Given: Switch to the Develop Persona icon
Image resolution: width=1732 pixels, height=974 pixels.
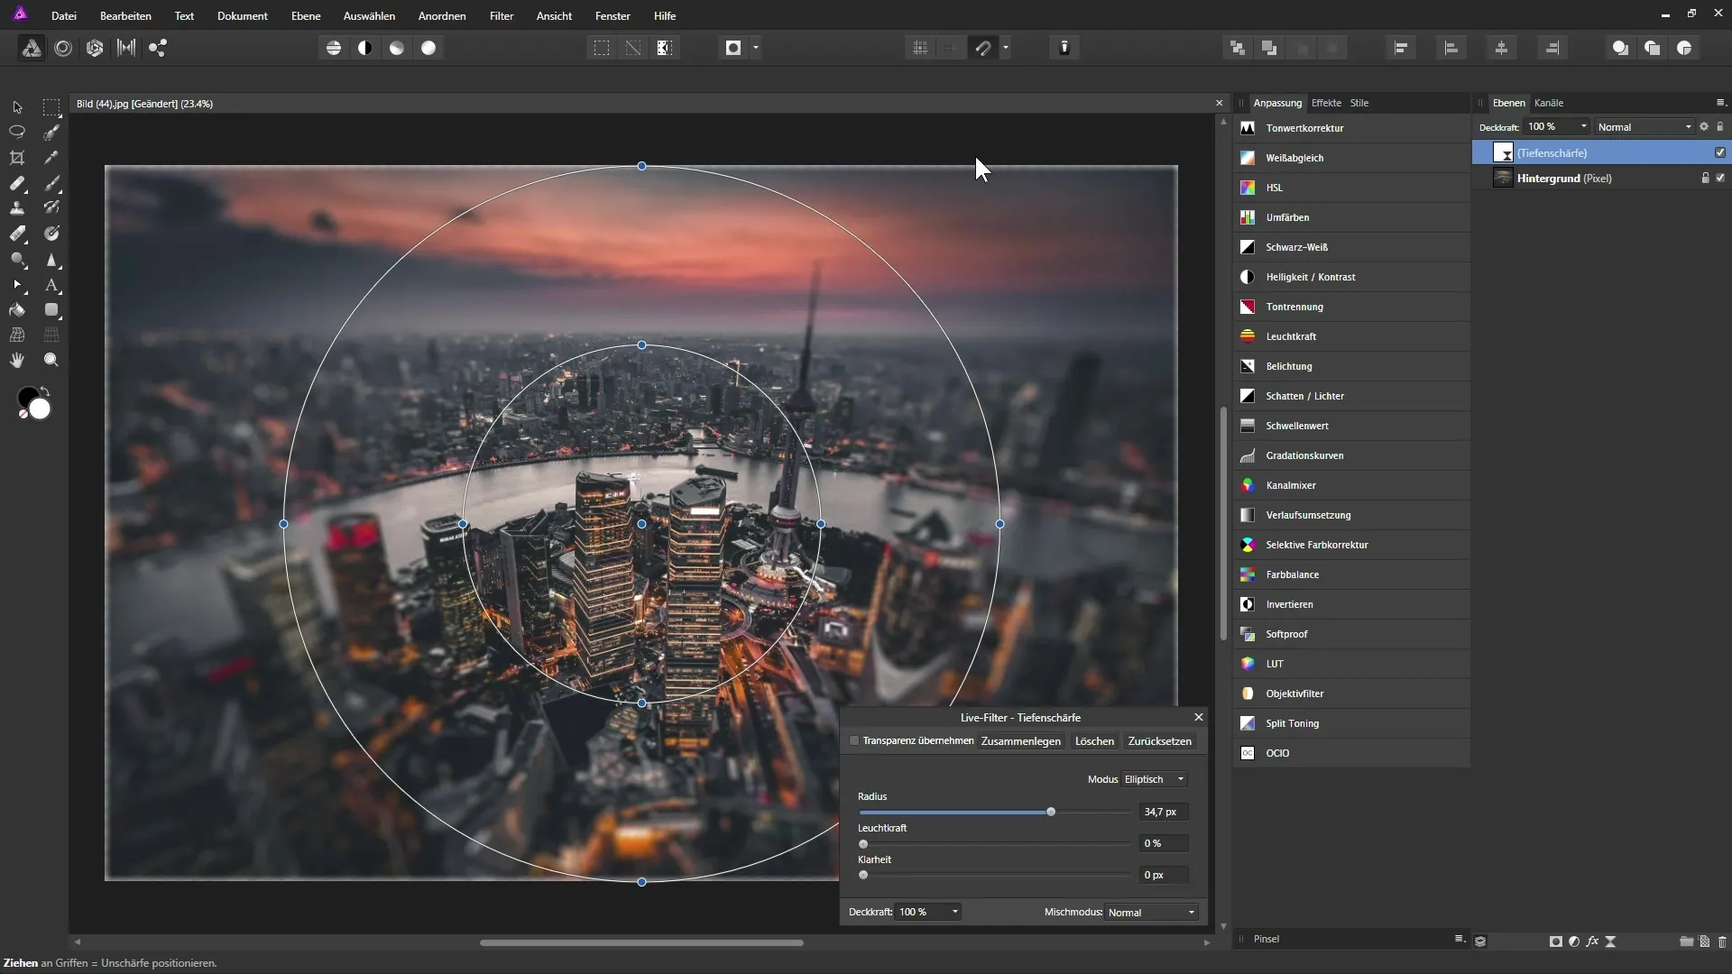Looking at the screenshot, I should pyautogui.click(x=95, y=49).
